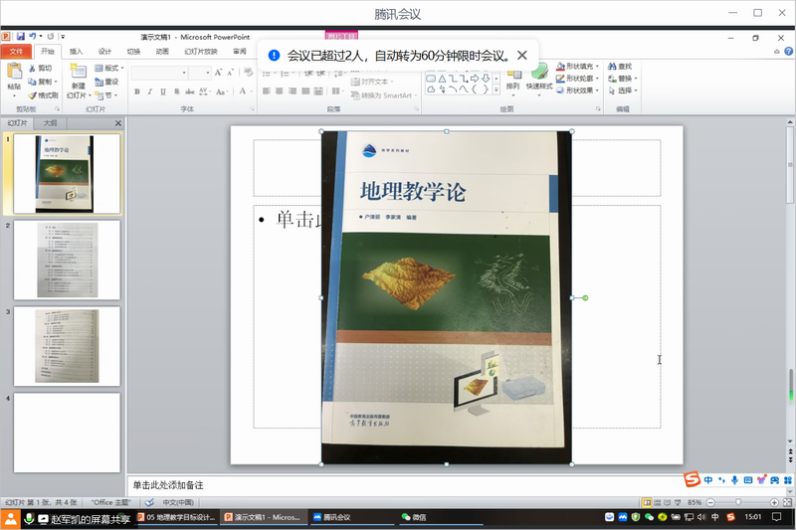The image size is (796, 530).
Task: Open the Outline (大纲) pane tab
Action: 50,123
